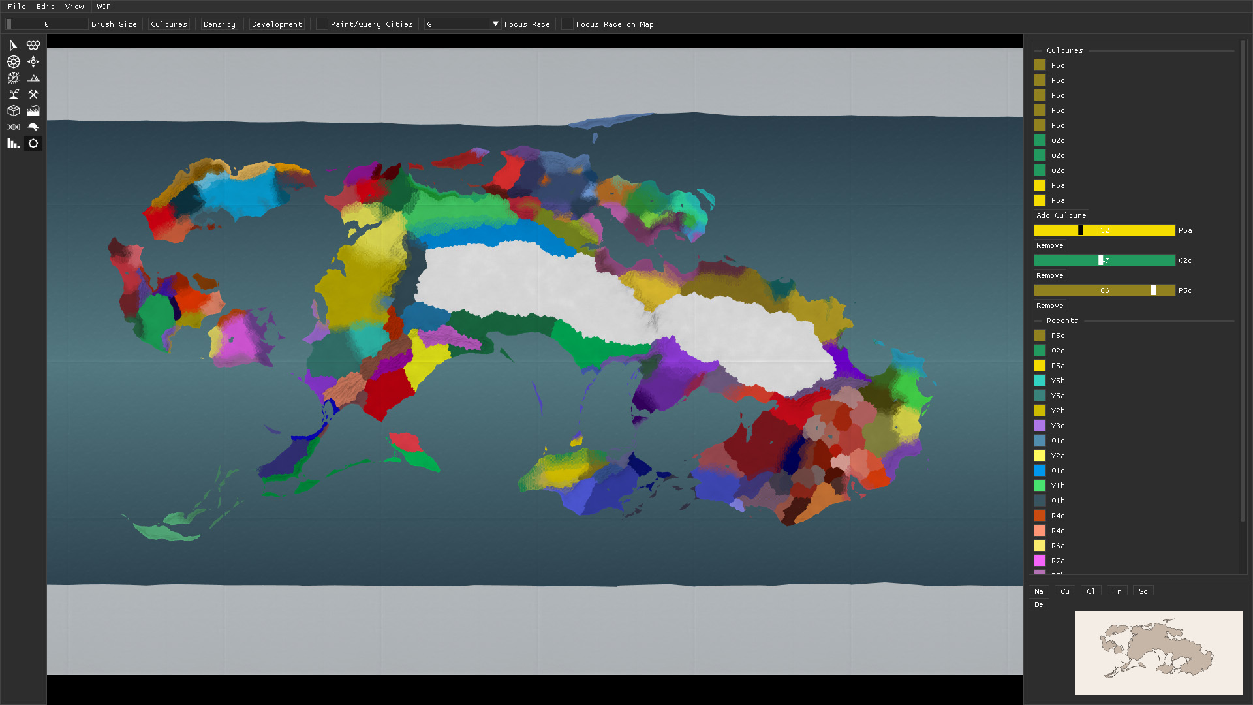Click the cultures panel vertical scrollbar
Viewport: 1253px width, 705px height.
[x=1243, y=281]
